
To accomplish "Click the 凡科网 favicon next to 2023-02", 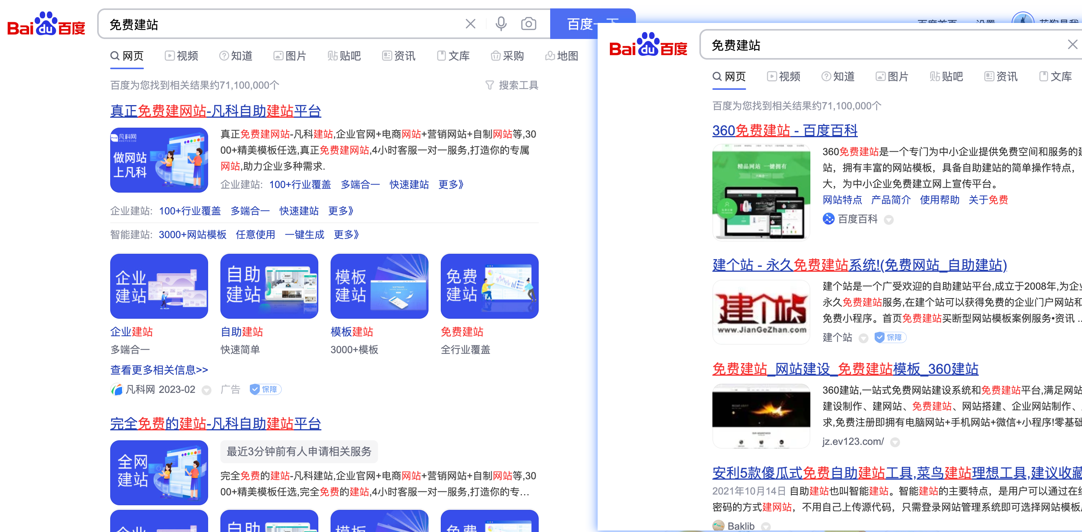I will click(x=116, y=390).
